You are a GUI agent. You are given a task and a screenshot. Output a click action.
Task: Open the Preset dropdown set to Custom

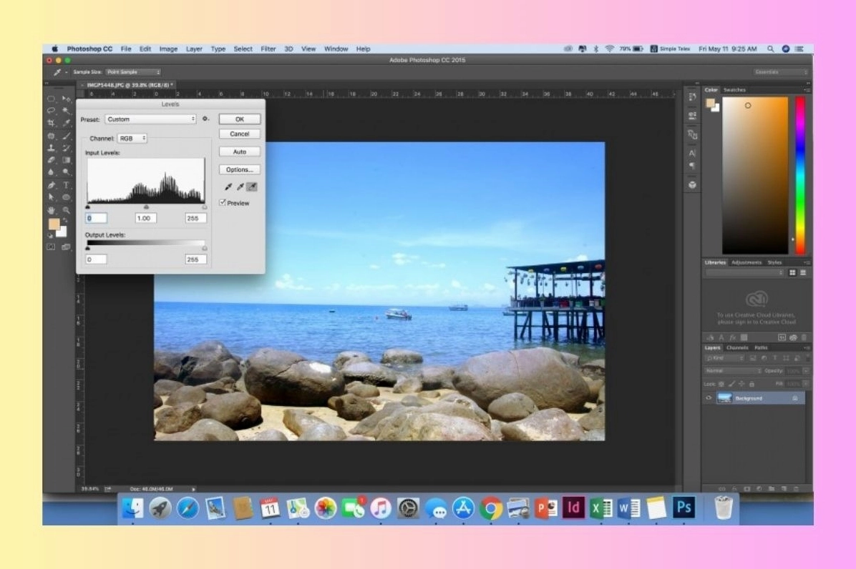[x=150, y=119]
